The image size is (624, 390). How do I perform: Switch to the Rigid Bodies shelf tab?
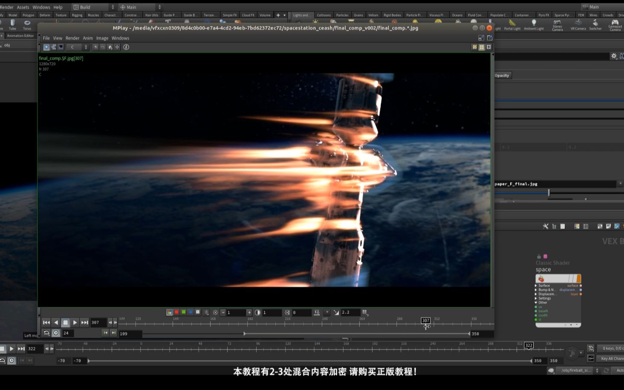coord(392,15)
